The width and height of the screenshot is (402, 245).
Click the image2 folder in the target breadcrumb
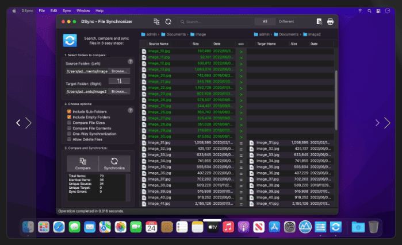(x=312, y=34)
